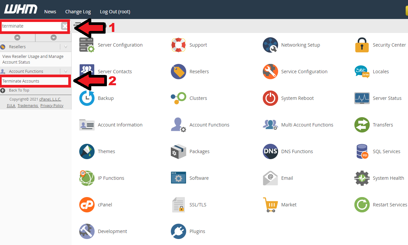Click the Security Center padlock icon
This screenshot has width=408, height=245.
coord(362,45)
